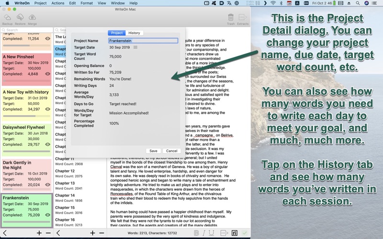383x239 pixels.
Task: Remove project with minus button
Action: pos(48,233)
